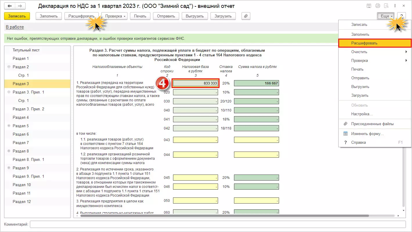The width and height of the screenshot is (412, 232).
Task: Select Изменить форму... menu entry
Action: pos(367,134)
